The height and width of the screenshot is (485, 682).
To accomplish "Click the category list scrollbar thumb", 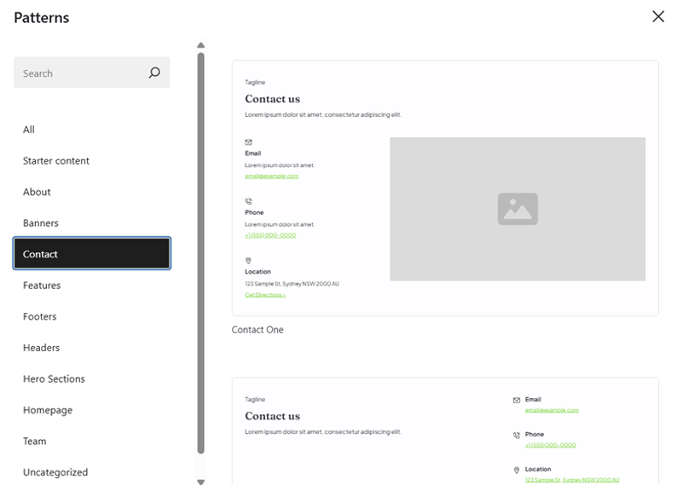I will click(x=200, y=253).
